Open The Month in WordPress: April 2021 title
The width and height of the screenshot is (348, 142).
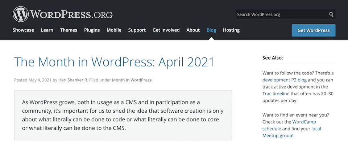(114, 62)
